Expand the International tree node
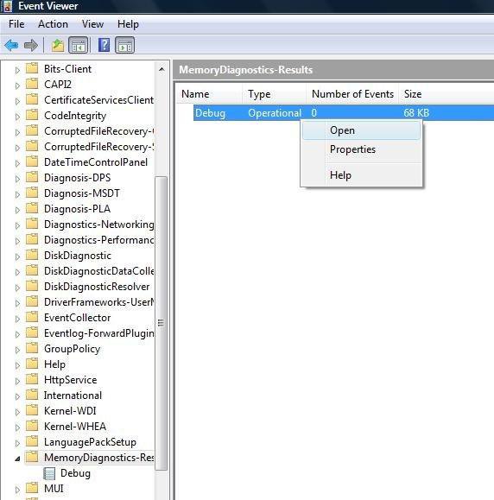 click(17, 396)
